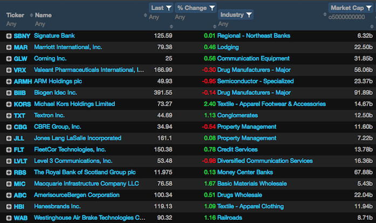Click the Money Center Banks link

point(245,172)
